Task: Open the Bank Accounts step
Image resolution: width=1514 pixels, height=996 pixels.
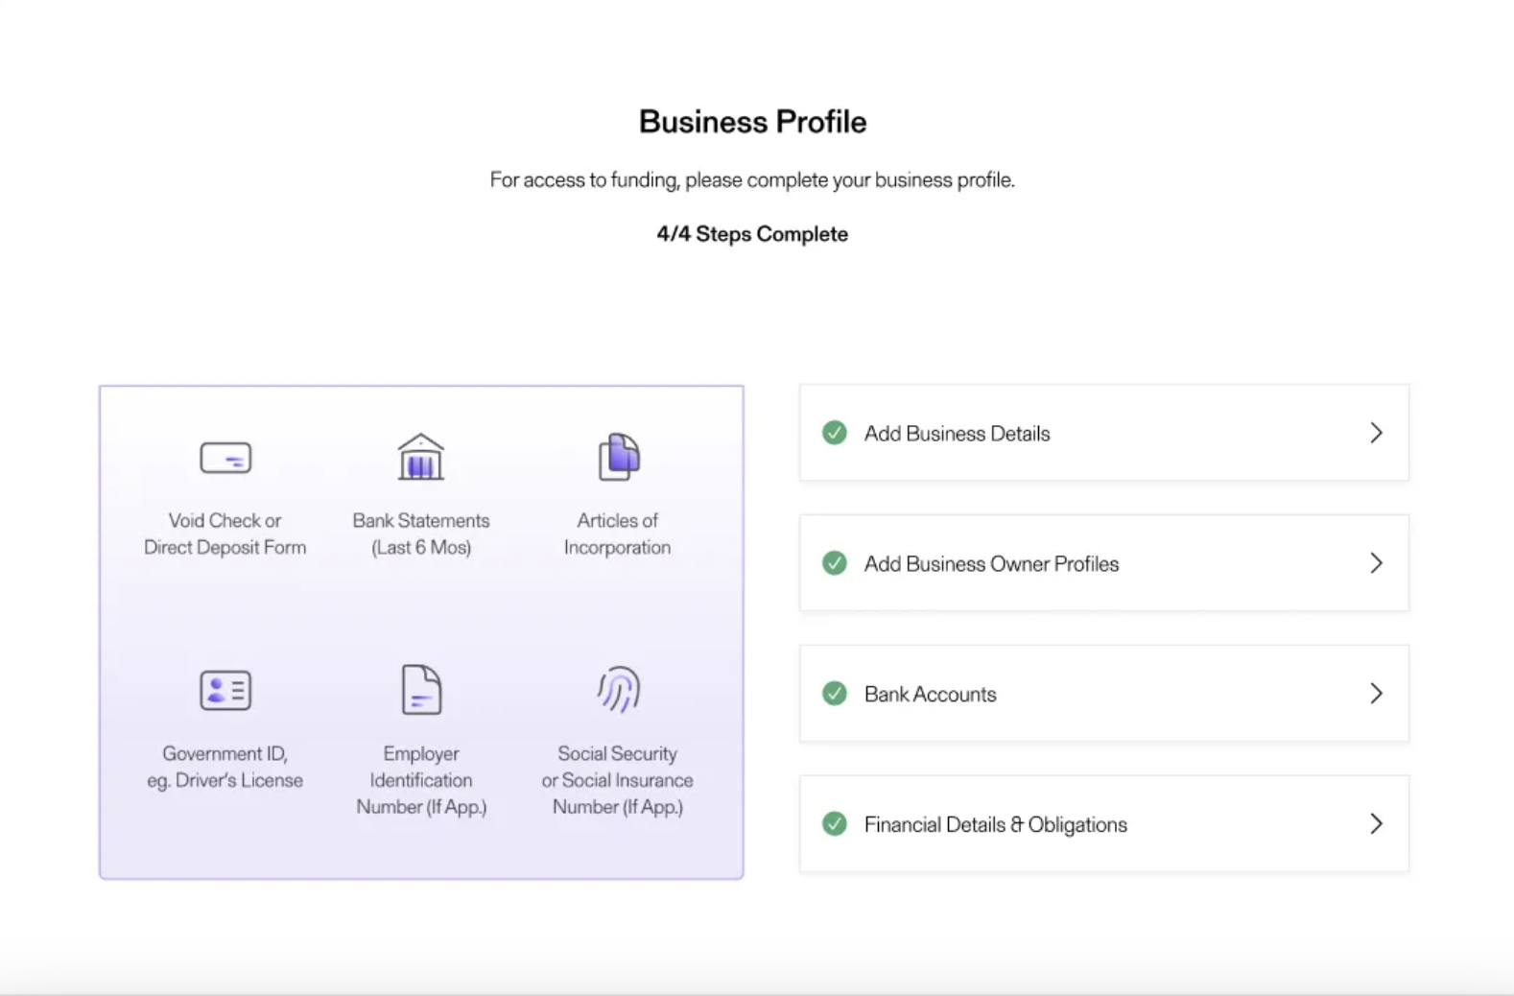Action: [x=1104, y=694]
